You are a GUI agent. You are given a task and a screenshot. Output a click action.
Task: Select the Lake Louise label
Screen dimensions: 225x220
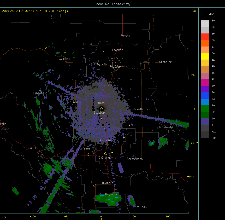pos(5,126)
